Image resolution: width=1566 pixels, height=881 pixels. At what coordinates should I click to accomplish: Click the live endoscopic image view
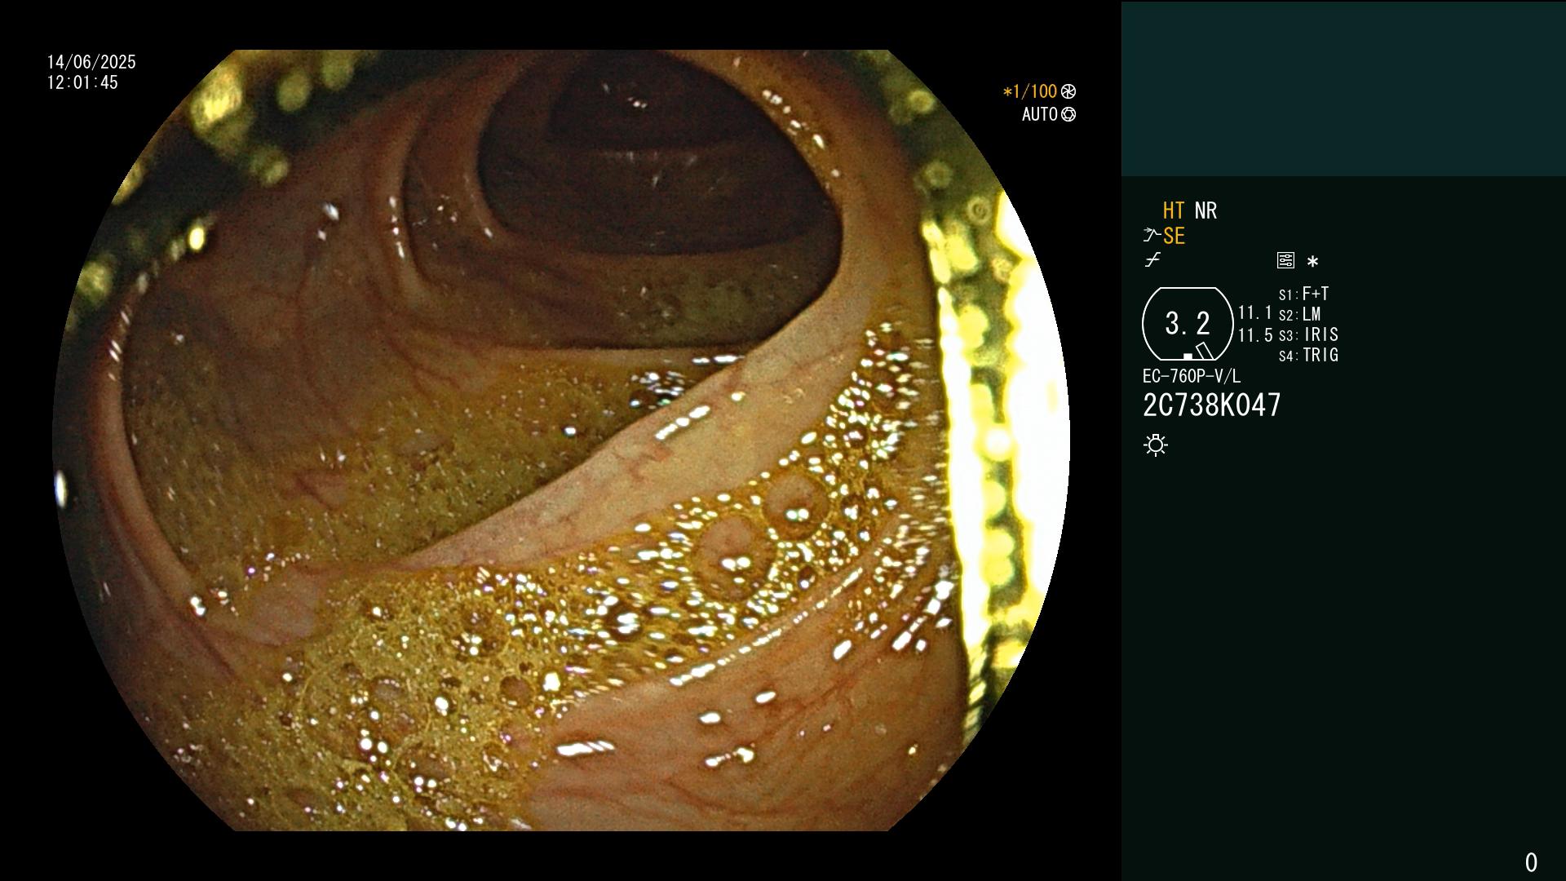point(561,440)
